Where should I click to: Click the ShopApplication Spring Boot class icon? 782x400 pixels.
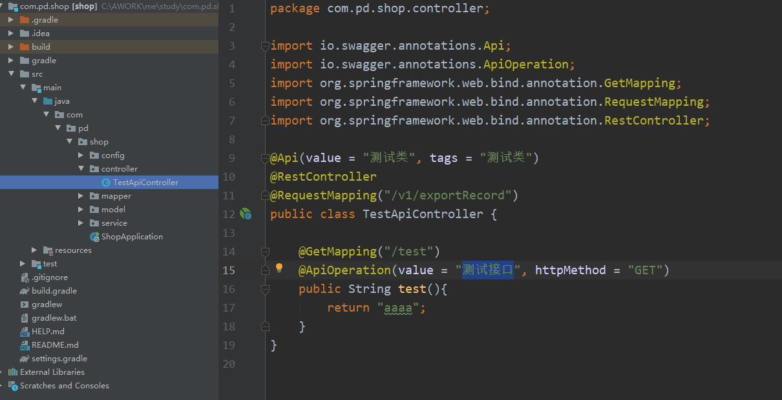point(94,237)
